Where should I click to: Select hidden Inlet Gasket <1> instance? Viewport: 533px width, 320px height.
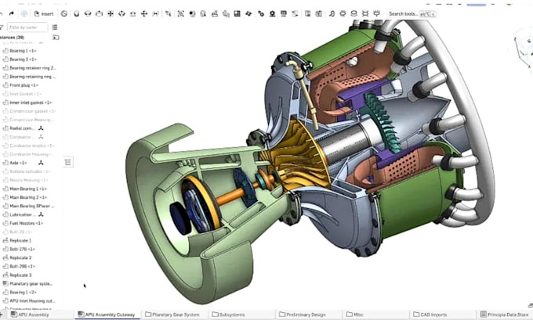coord(25,94)
